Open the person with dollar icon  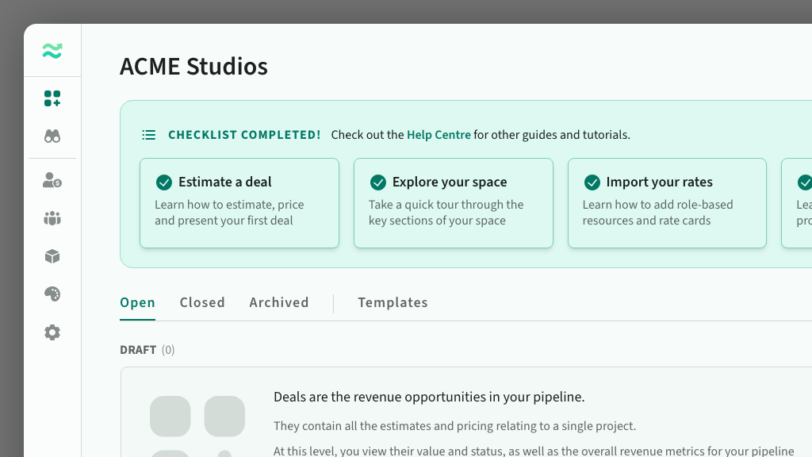pyautogui.click(x=52, y=180)
